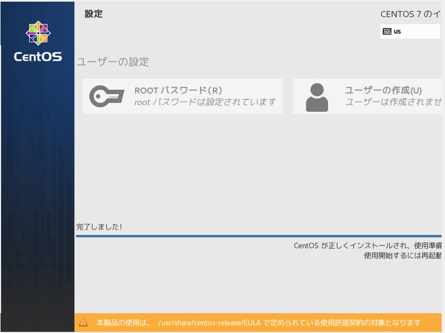This screenshot has height=333, width=445.
Task: Click the ユーザーの設定 section heading
Action: point(112,62)
